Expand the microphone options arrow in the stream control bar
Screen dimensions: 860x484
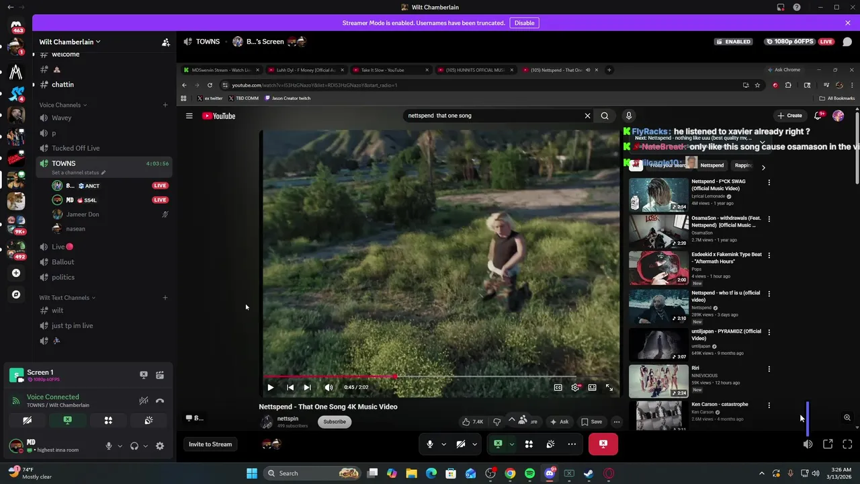click(x=443, y=444)
